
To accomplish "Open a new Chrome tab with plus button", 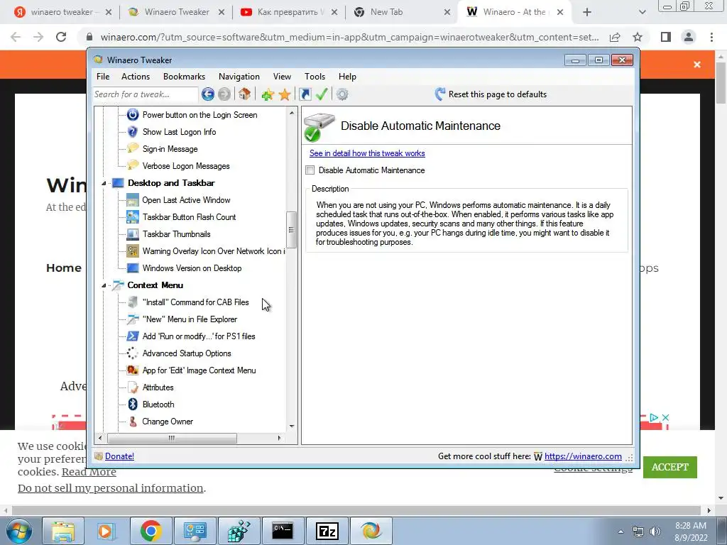I will click(x=587, y=12).
